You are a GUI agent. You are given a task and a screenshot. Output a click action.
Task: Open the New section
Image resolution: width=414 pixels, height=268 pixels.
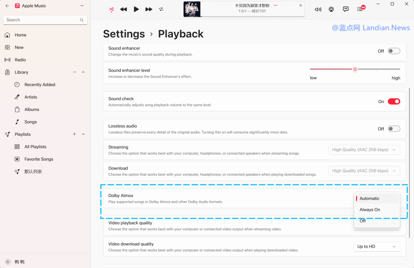pos(45,47)
